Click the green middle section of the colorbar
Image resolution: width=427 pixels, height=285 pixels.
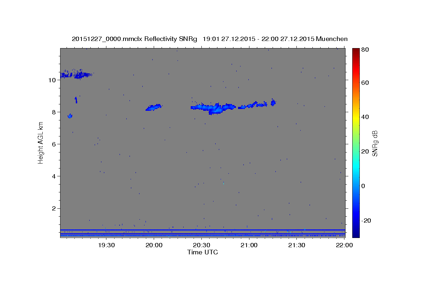tap(356, 142)
